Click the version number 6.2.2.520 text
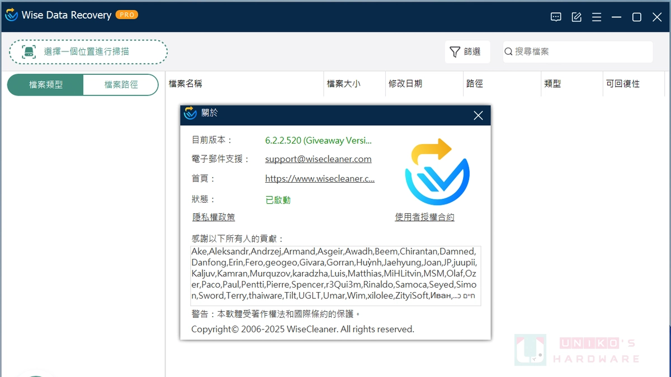Screen dimensions: 671x377 pos(318,140)
